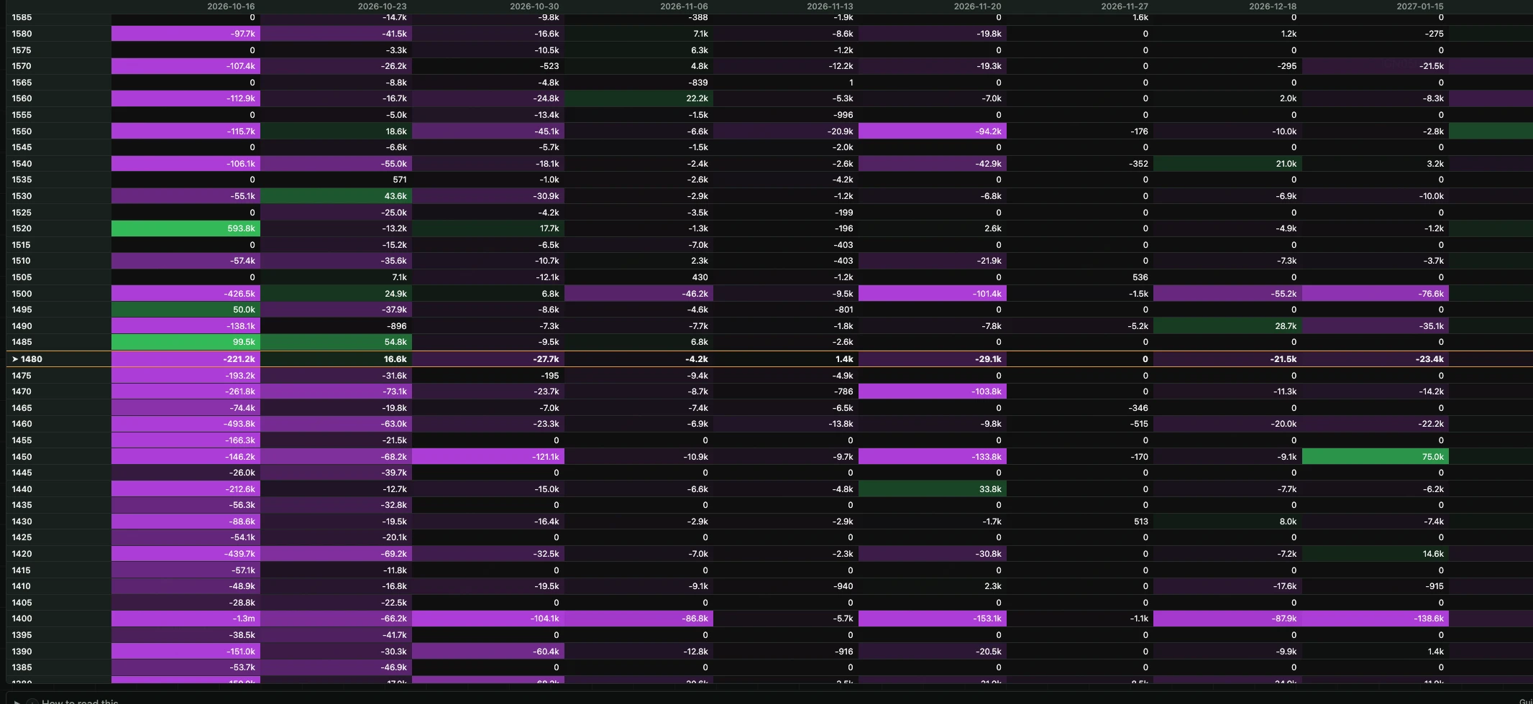Click the 17.7k cell in row 1520

click(488, 228)
